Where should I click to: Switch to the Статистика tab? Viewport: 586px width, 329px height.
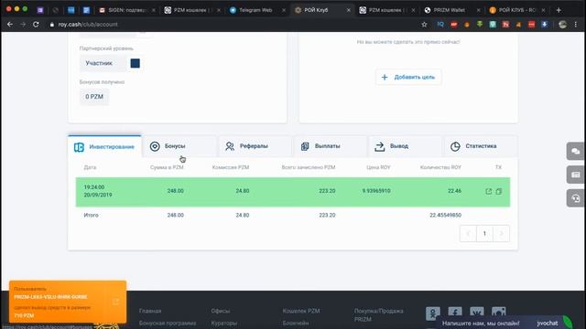click(481, 146)
